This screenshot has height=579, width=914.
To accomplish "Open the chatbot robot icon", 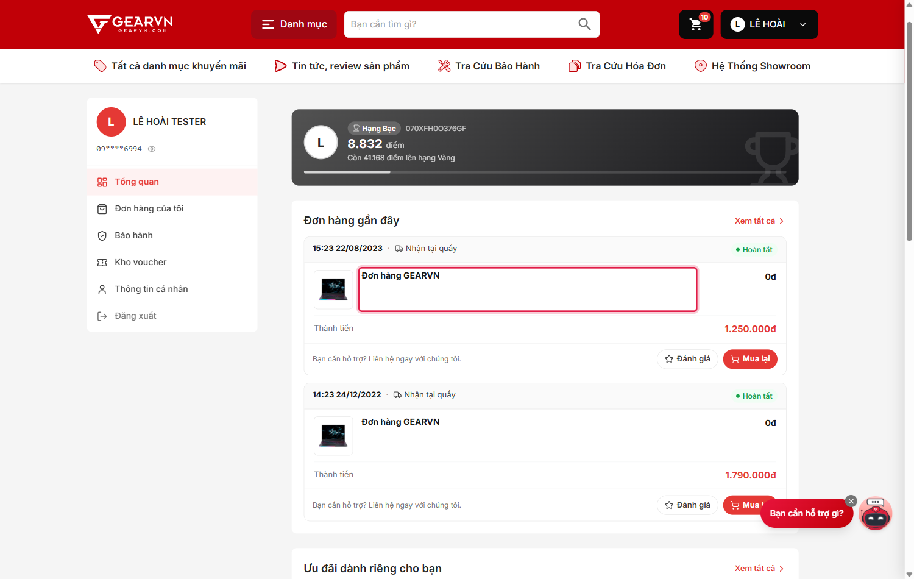I will coord(876,514).
